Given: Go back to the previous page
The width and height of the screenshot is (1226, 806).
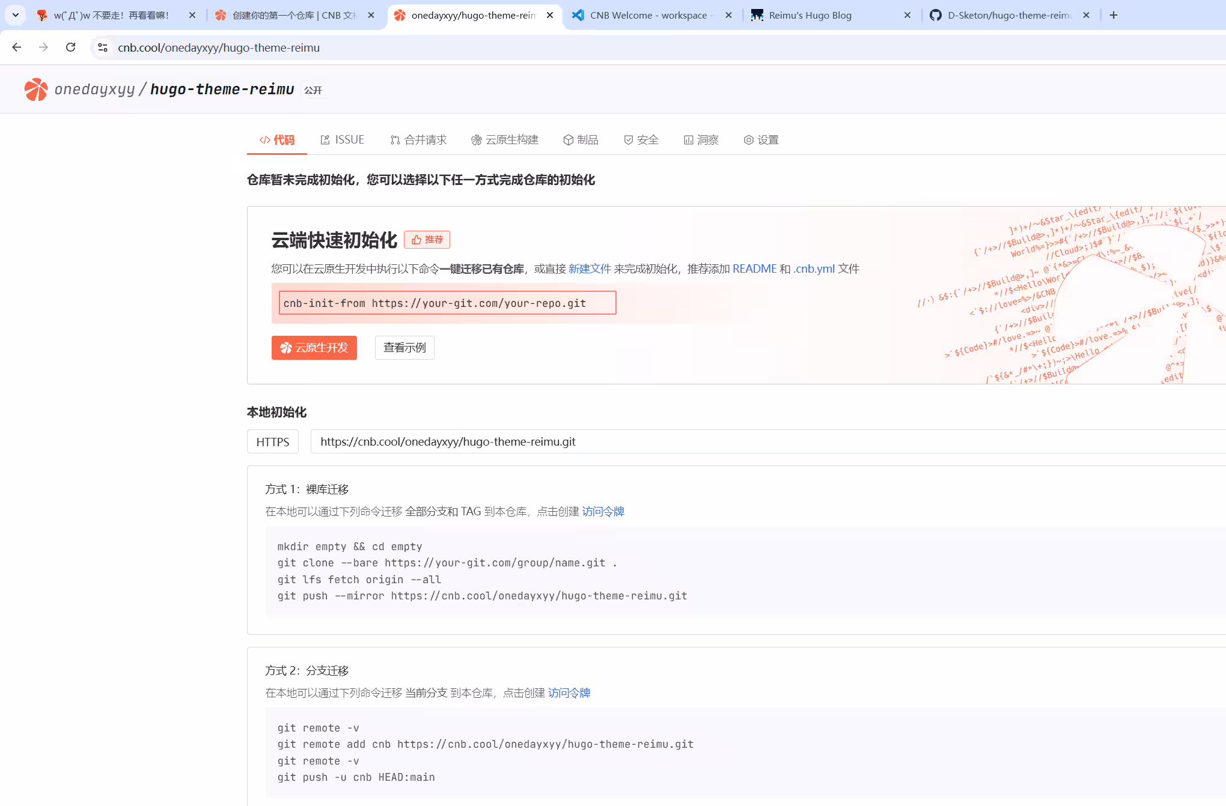Looking at the screenshot, I should click(17, 47).
